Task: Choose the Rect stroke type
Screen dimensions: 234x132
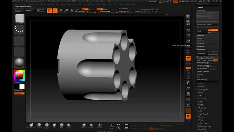Action: click(127, 126)
